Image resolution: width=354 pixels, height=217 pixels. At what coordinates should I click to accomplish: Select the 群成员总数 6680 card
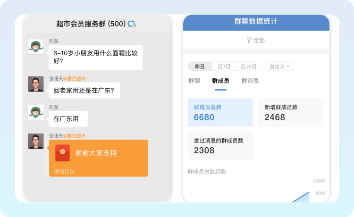pyautogui.click(x=220, y=112)
